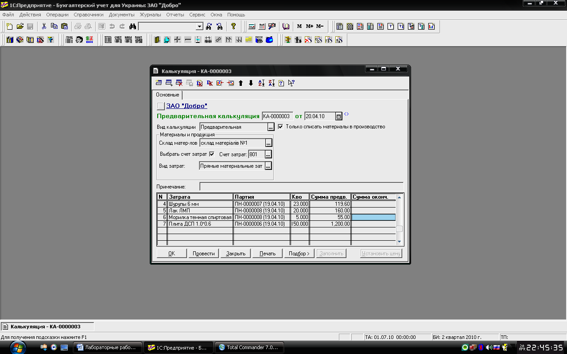Click table scrollbar up arrow

tap(399, 197)
